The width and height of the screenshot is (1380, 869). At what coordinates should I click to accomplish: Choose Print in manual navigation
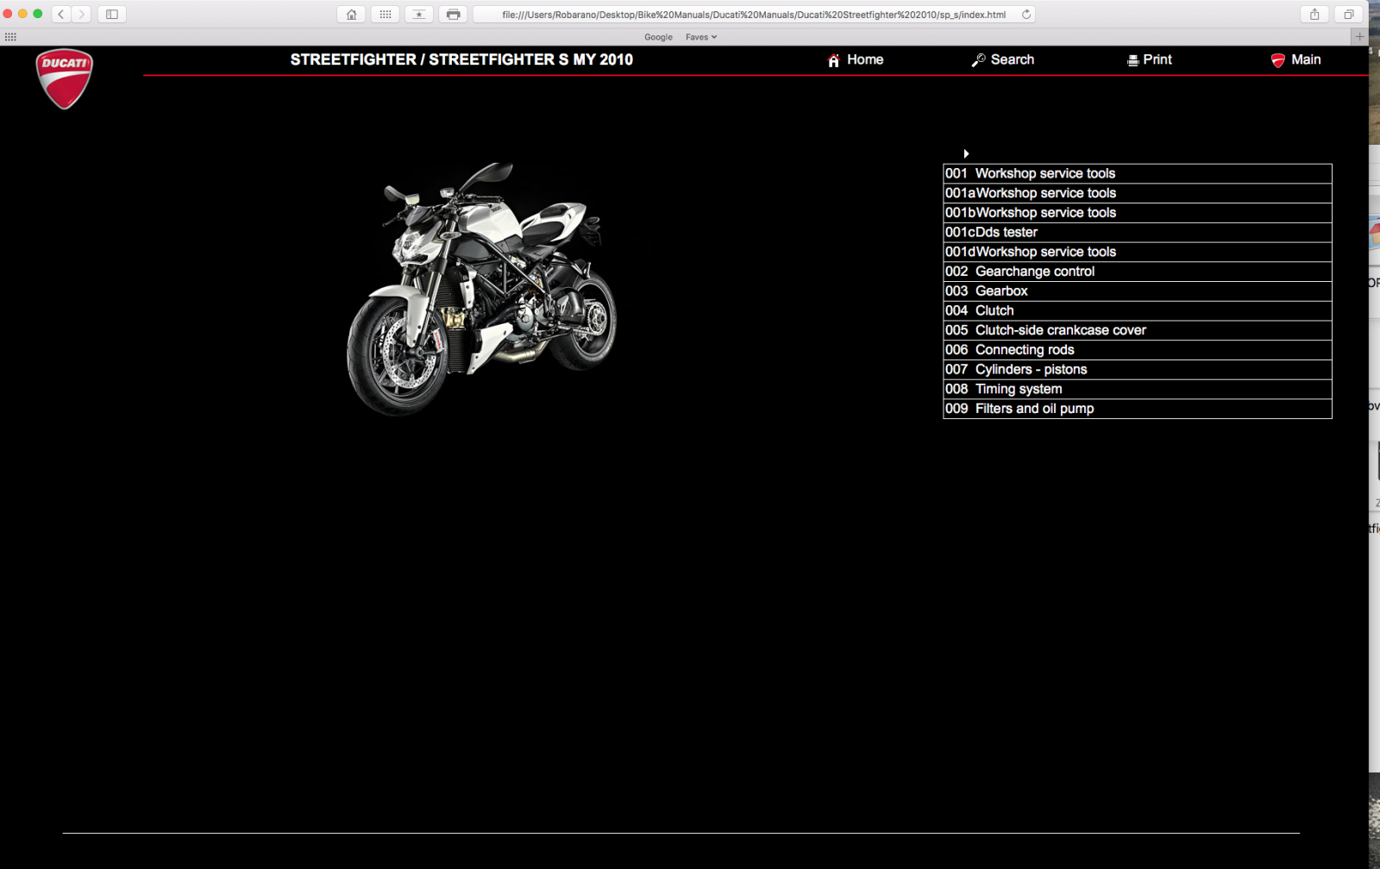[1157, 59]
